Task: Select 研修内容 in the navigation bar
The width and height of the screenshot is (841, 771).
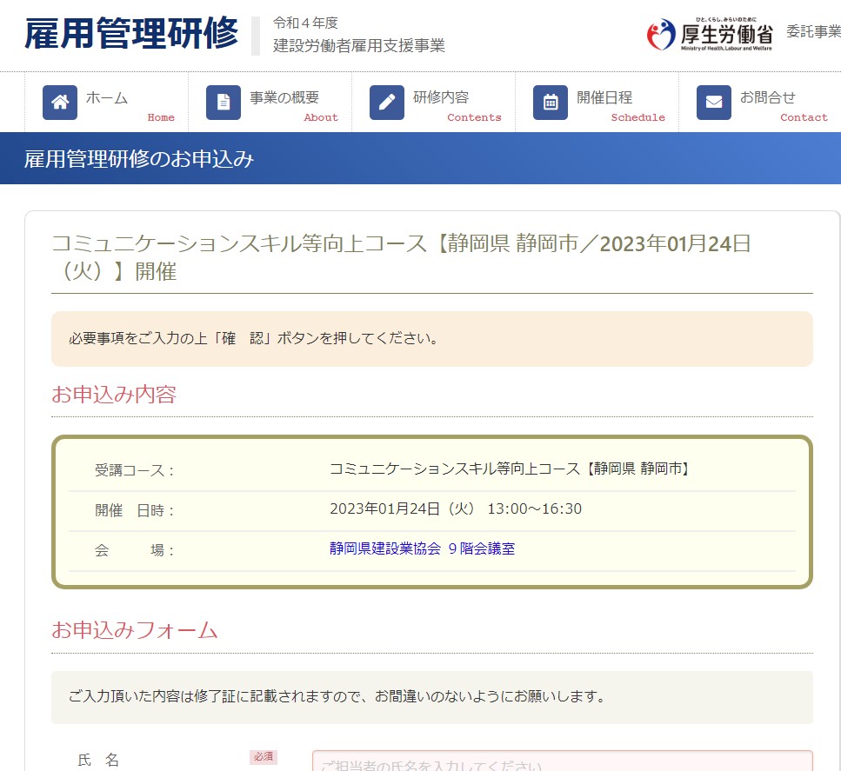Action: (441, 97)
